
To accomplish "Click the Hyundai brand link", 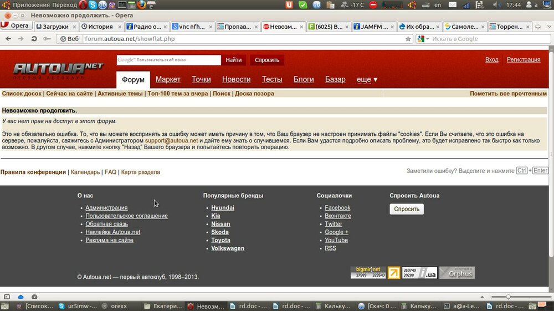I will click(x=223, y=208).
